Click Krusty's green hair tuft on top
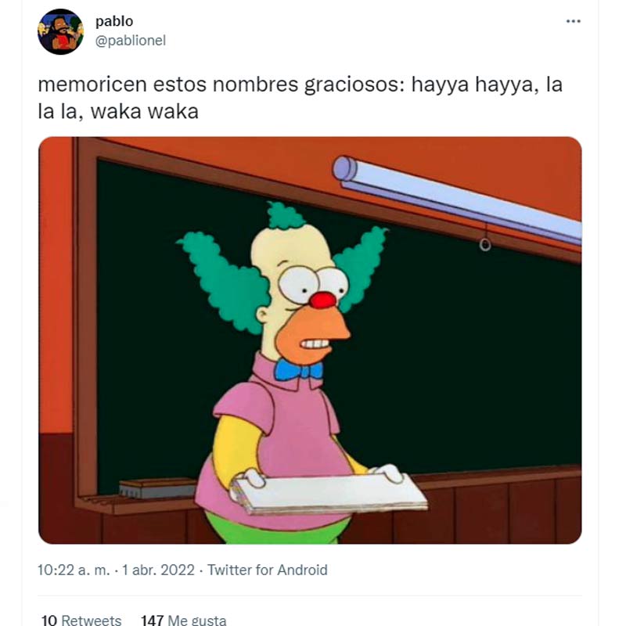 point(285,215)
